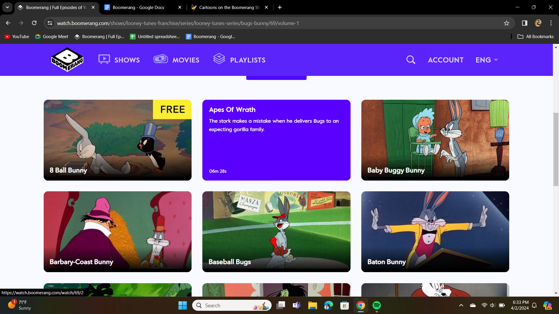Bookmark this page with star icon
Image resolution: width=559 pixels, height=314 pixels.
coord(507,23)
